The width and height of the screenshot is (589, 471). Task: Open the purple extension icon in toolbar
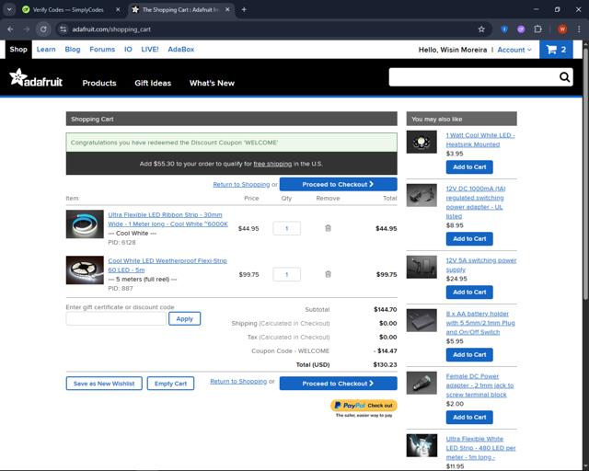click(x=521, y=29)
